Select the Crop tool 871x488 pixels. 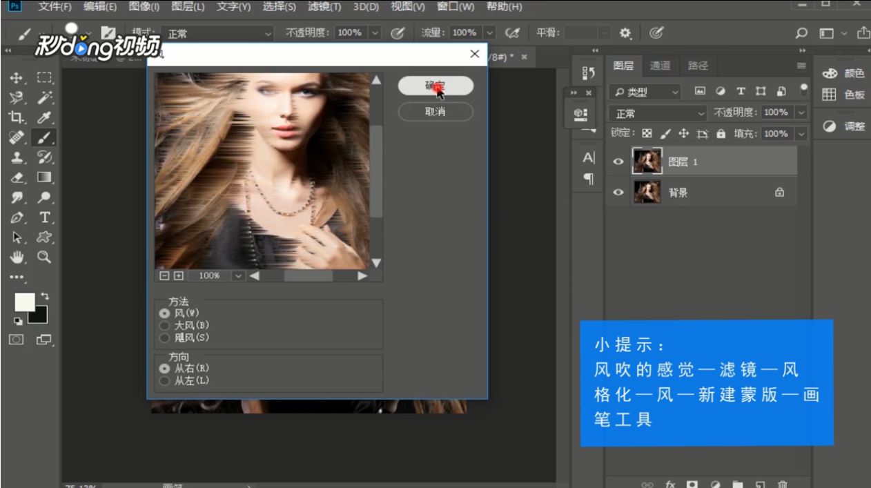[17, 117]
